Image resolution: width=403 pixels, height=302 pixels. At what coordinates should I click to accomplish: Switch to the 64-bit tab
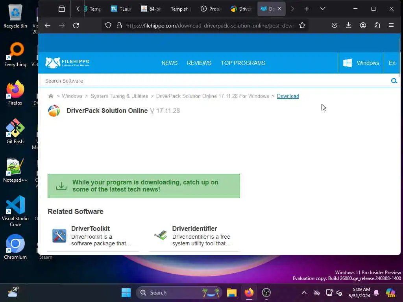coord(151,9)
